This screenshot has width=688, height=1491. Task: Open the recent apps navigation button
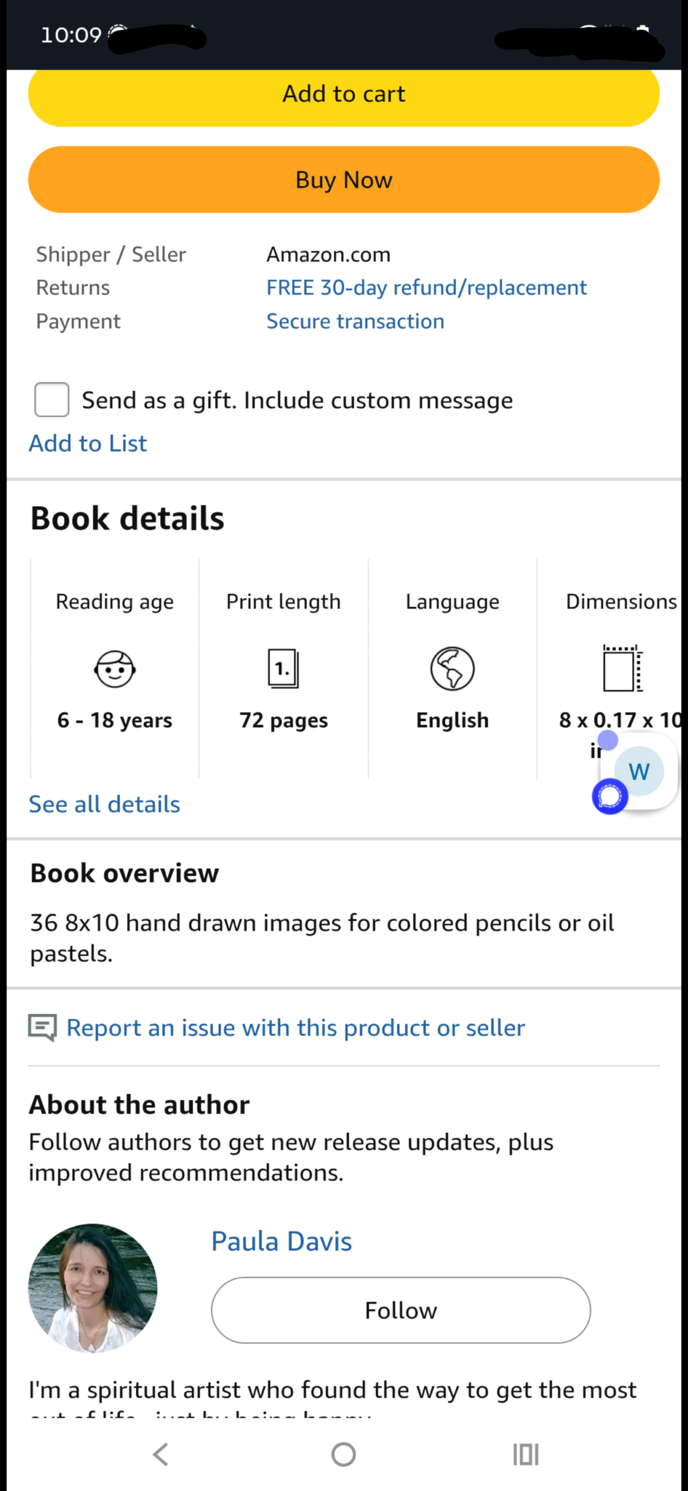[x=526, y=1454]
